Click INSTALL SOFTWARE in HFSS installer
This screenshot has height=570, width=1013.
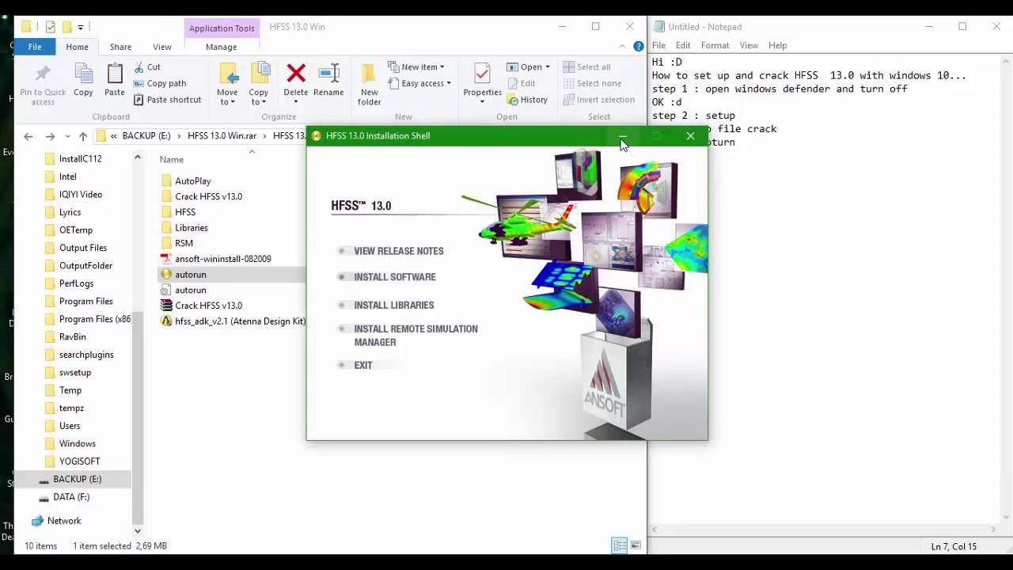pos(395,277)
